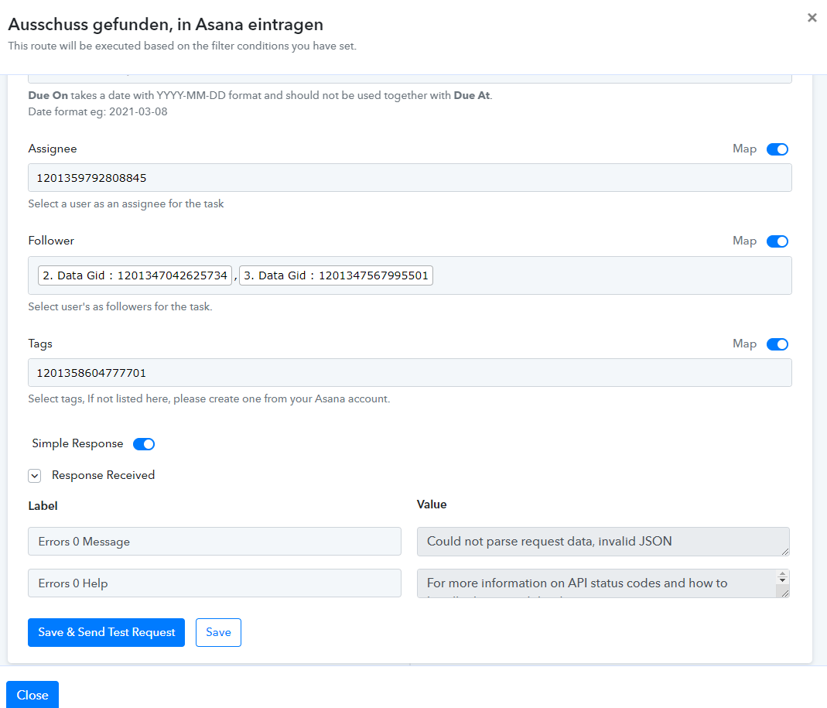
Task: Click the 'Assignee' field label
Action: point(53,149)
